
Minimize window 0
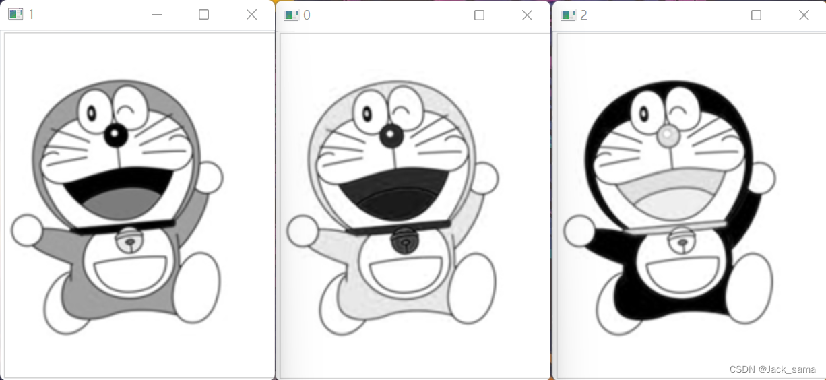point(433,15)
